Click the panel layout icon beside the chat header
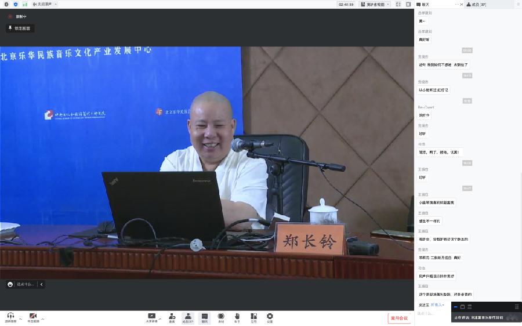 point(408,4)
